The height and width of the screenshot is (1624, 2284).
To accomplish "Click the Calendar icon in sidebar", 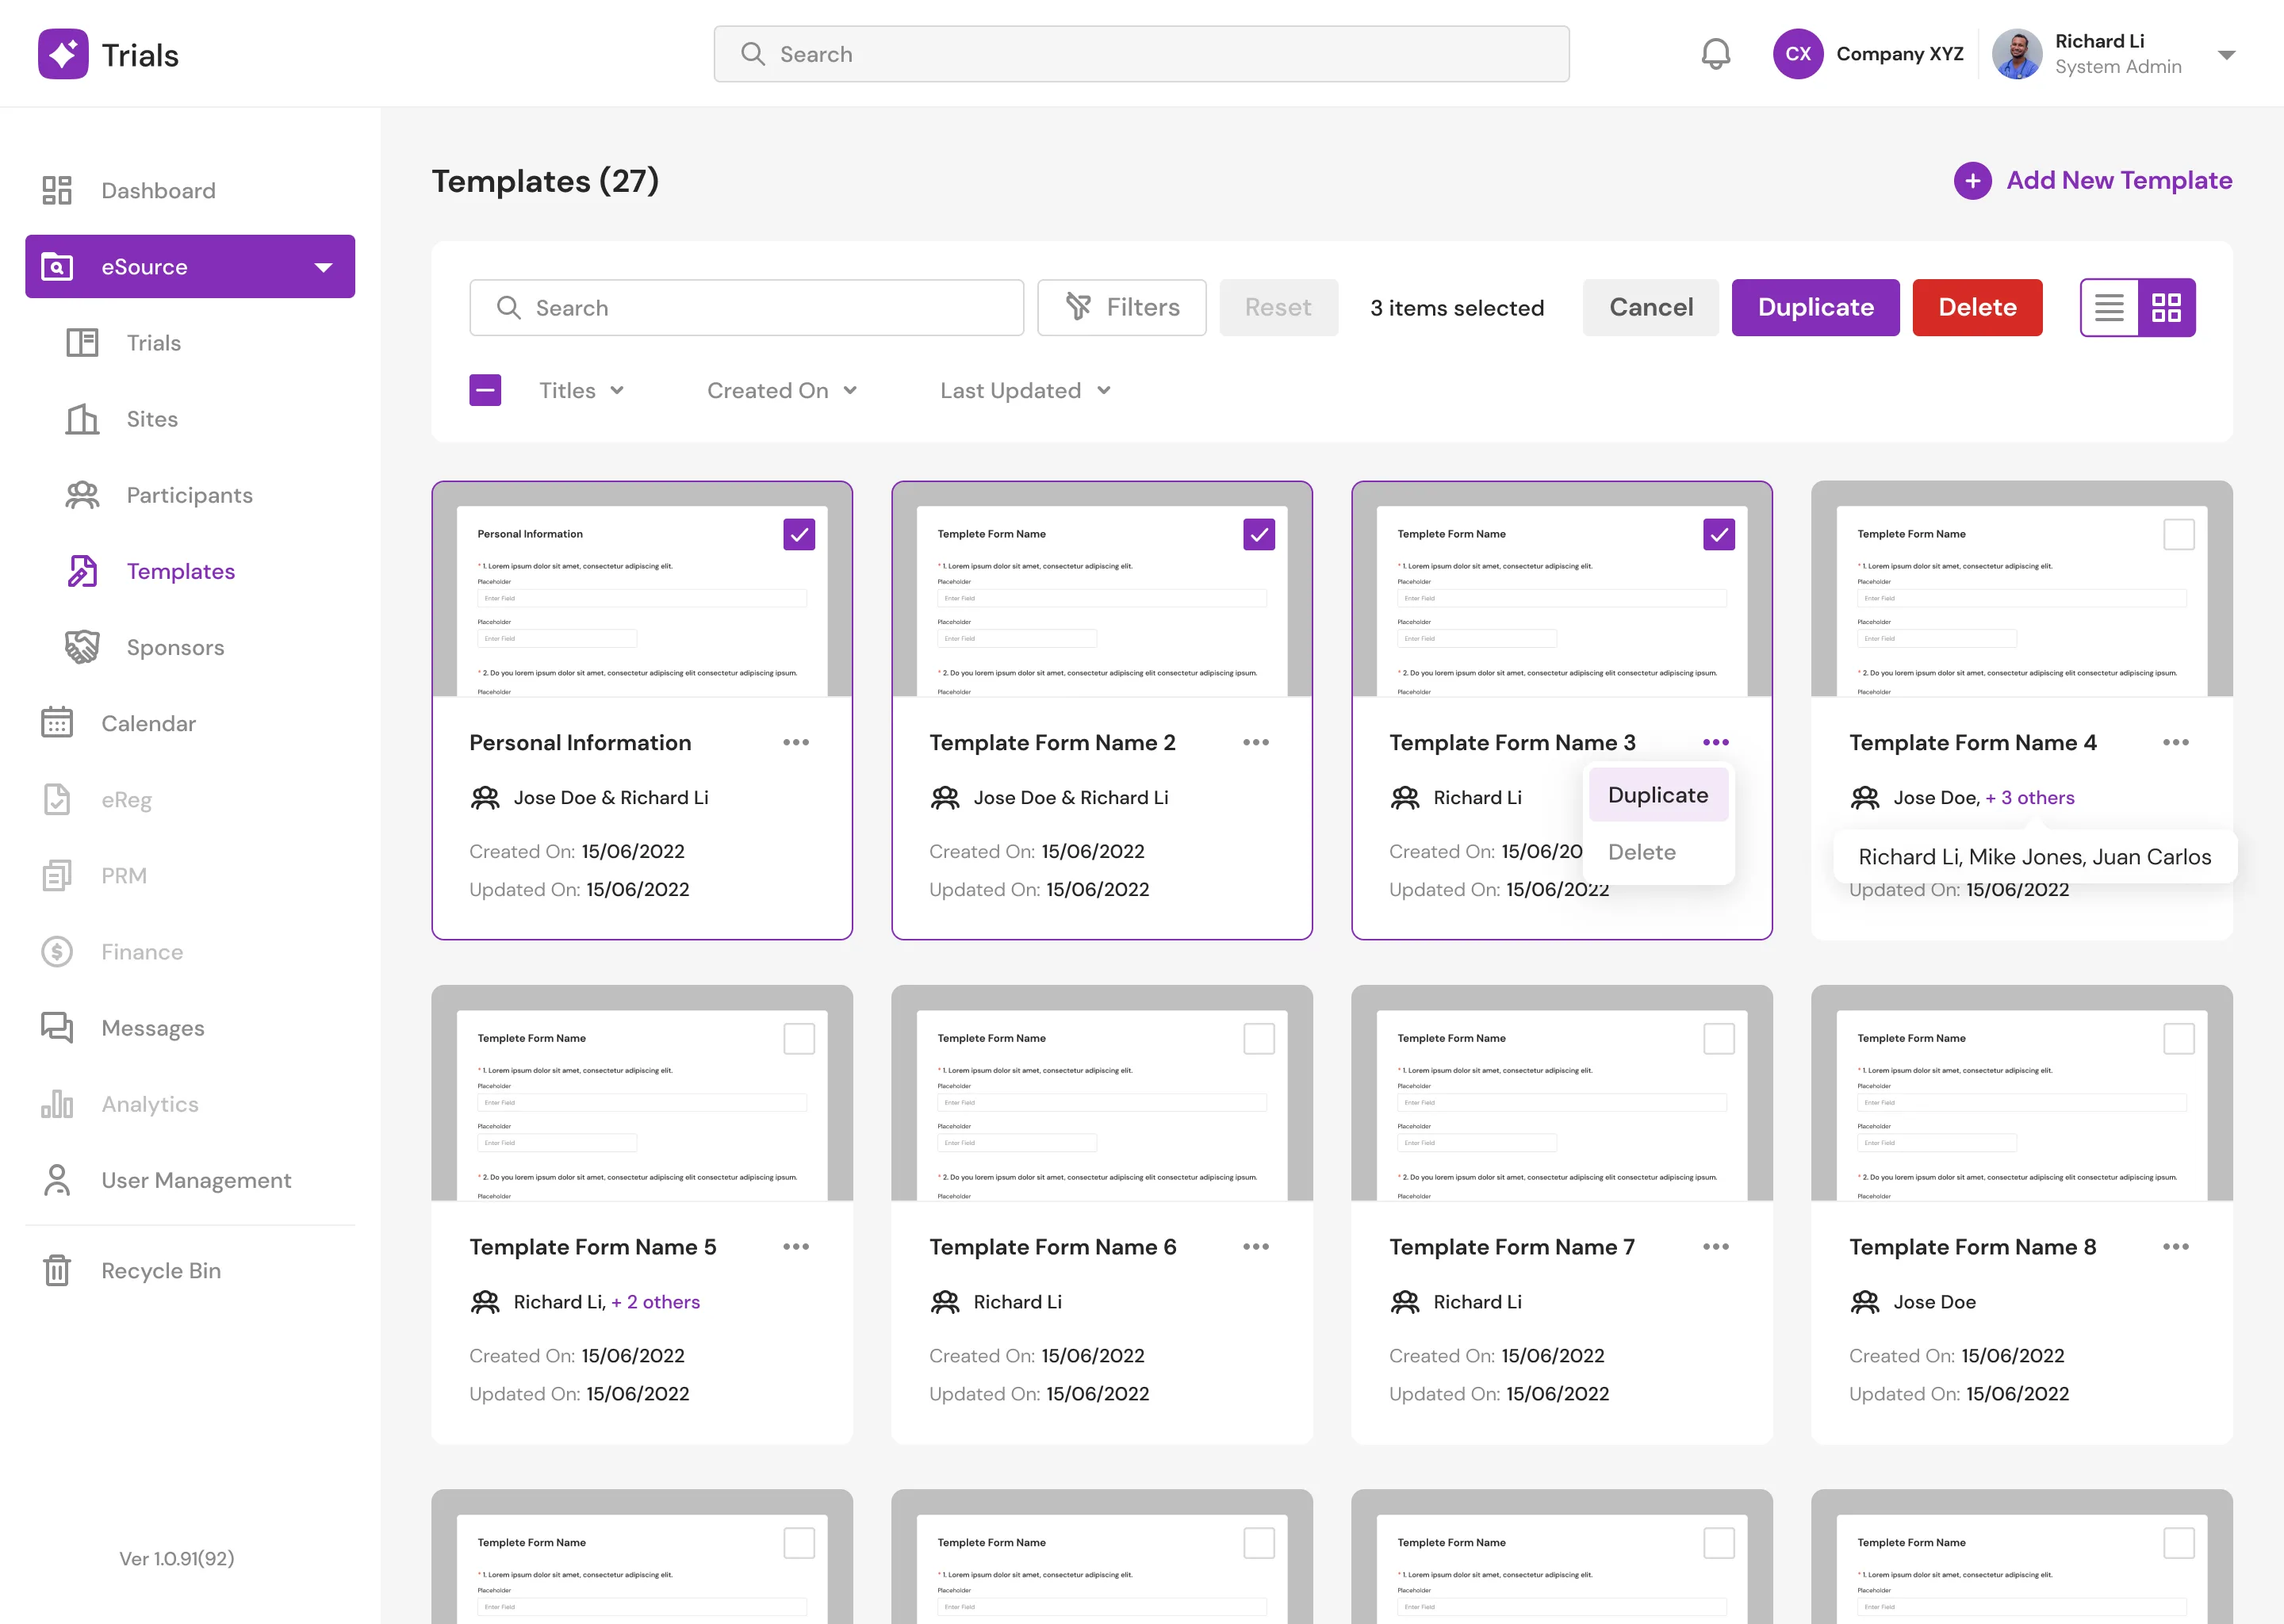I will 57,723.
